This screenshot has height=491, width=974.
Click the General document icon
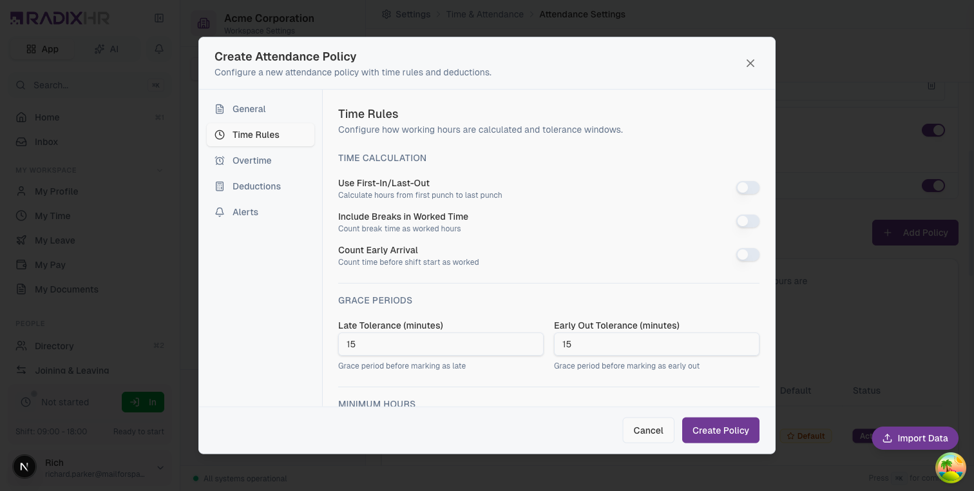[x=220, y=109]
